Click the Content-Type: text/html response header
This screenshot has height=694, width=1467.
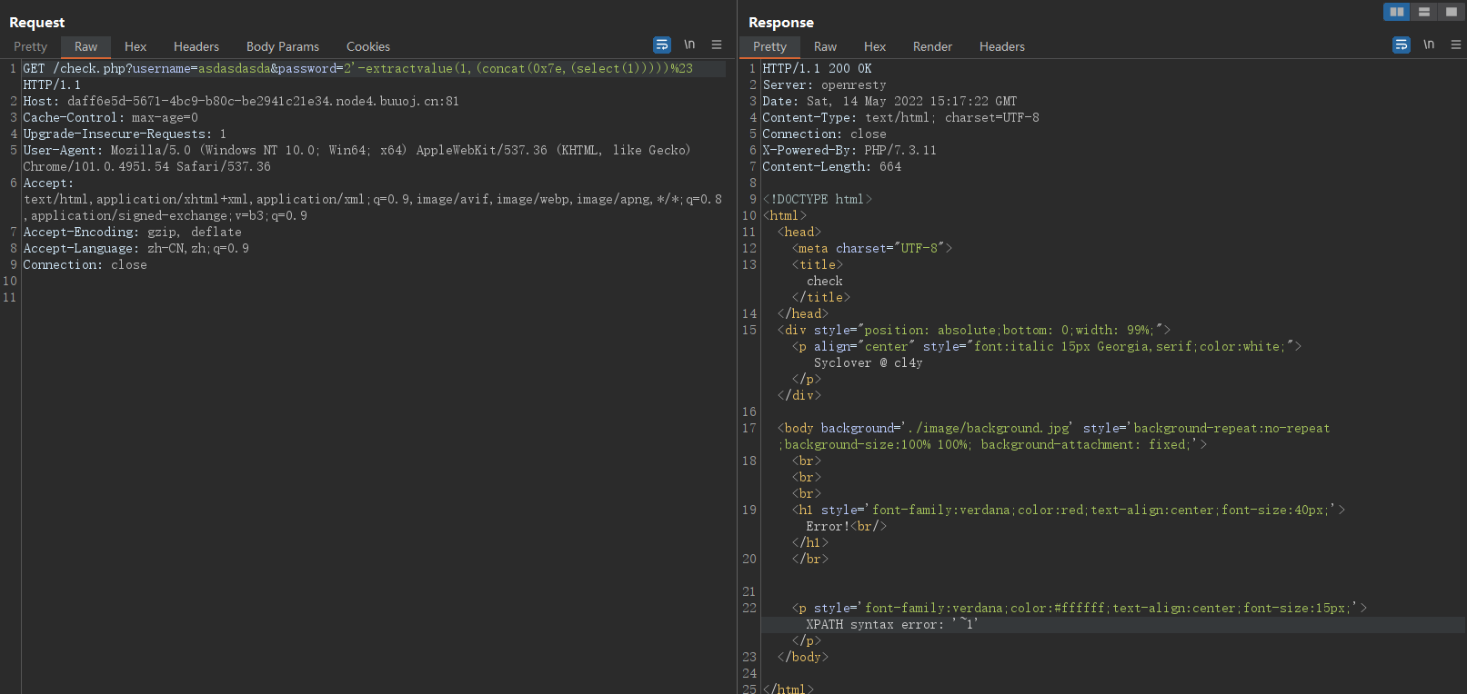(x=900, y=117)
